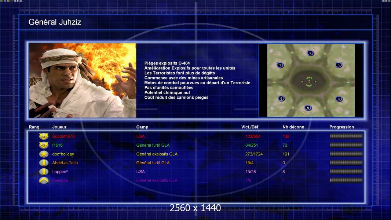Image resolution: width=391 pixels, height=220 pixels.
Task: Click the Progression column header
Action: click(x=341, y=127)
